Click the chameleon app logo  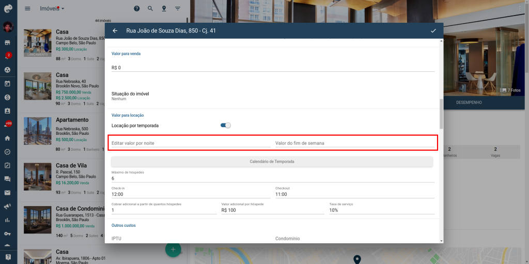pyautogui.click(x=8, y=9)
